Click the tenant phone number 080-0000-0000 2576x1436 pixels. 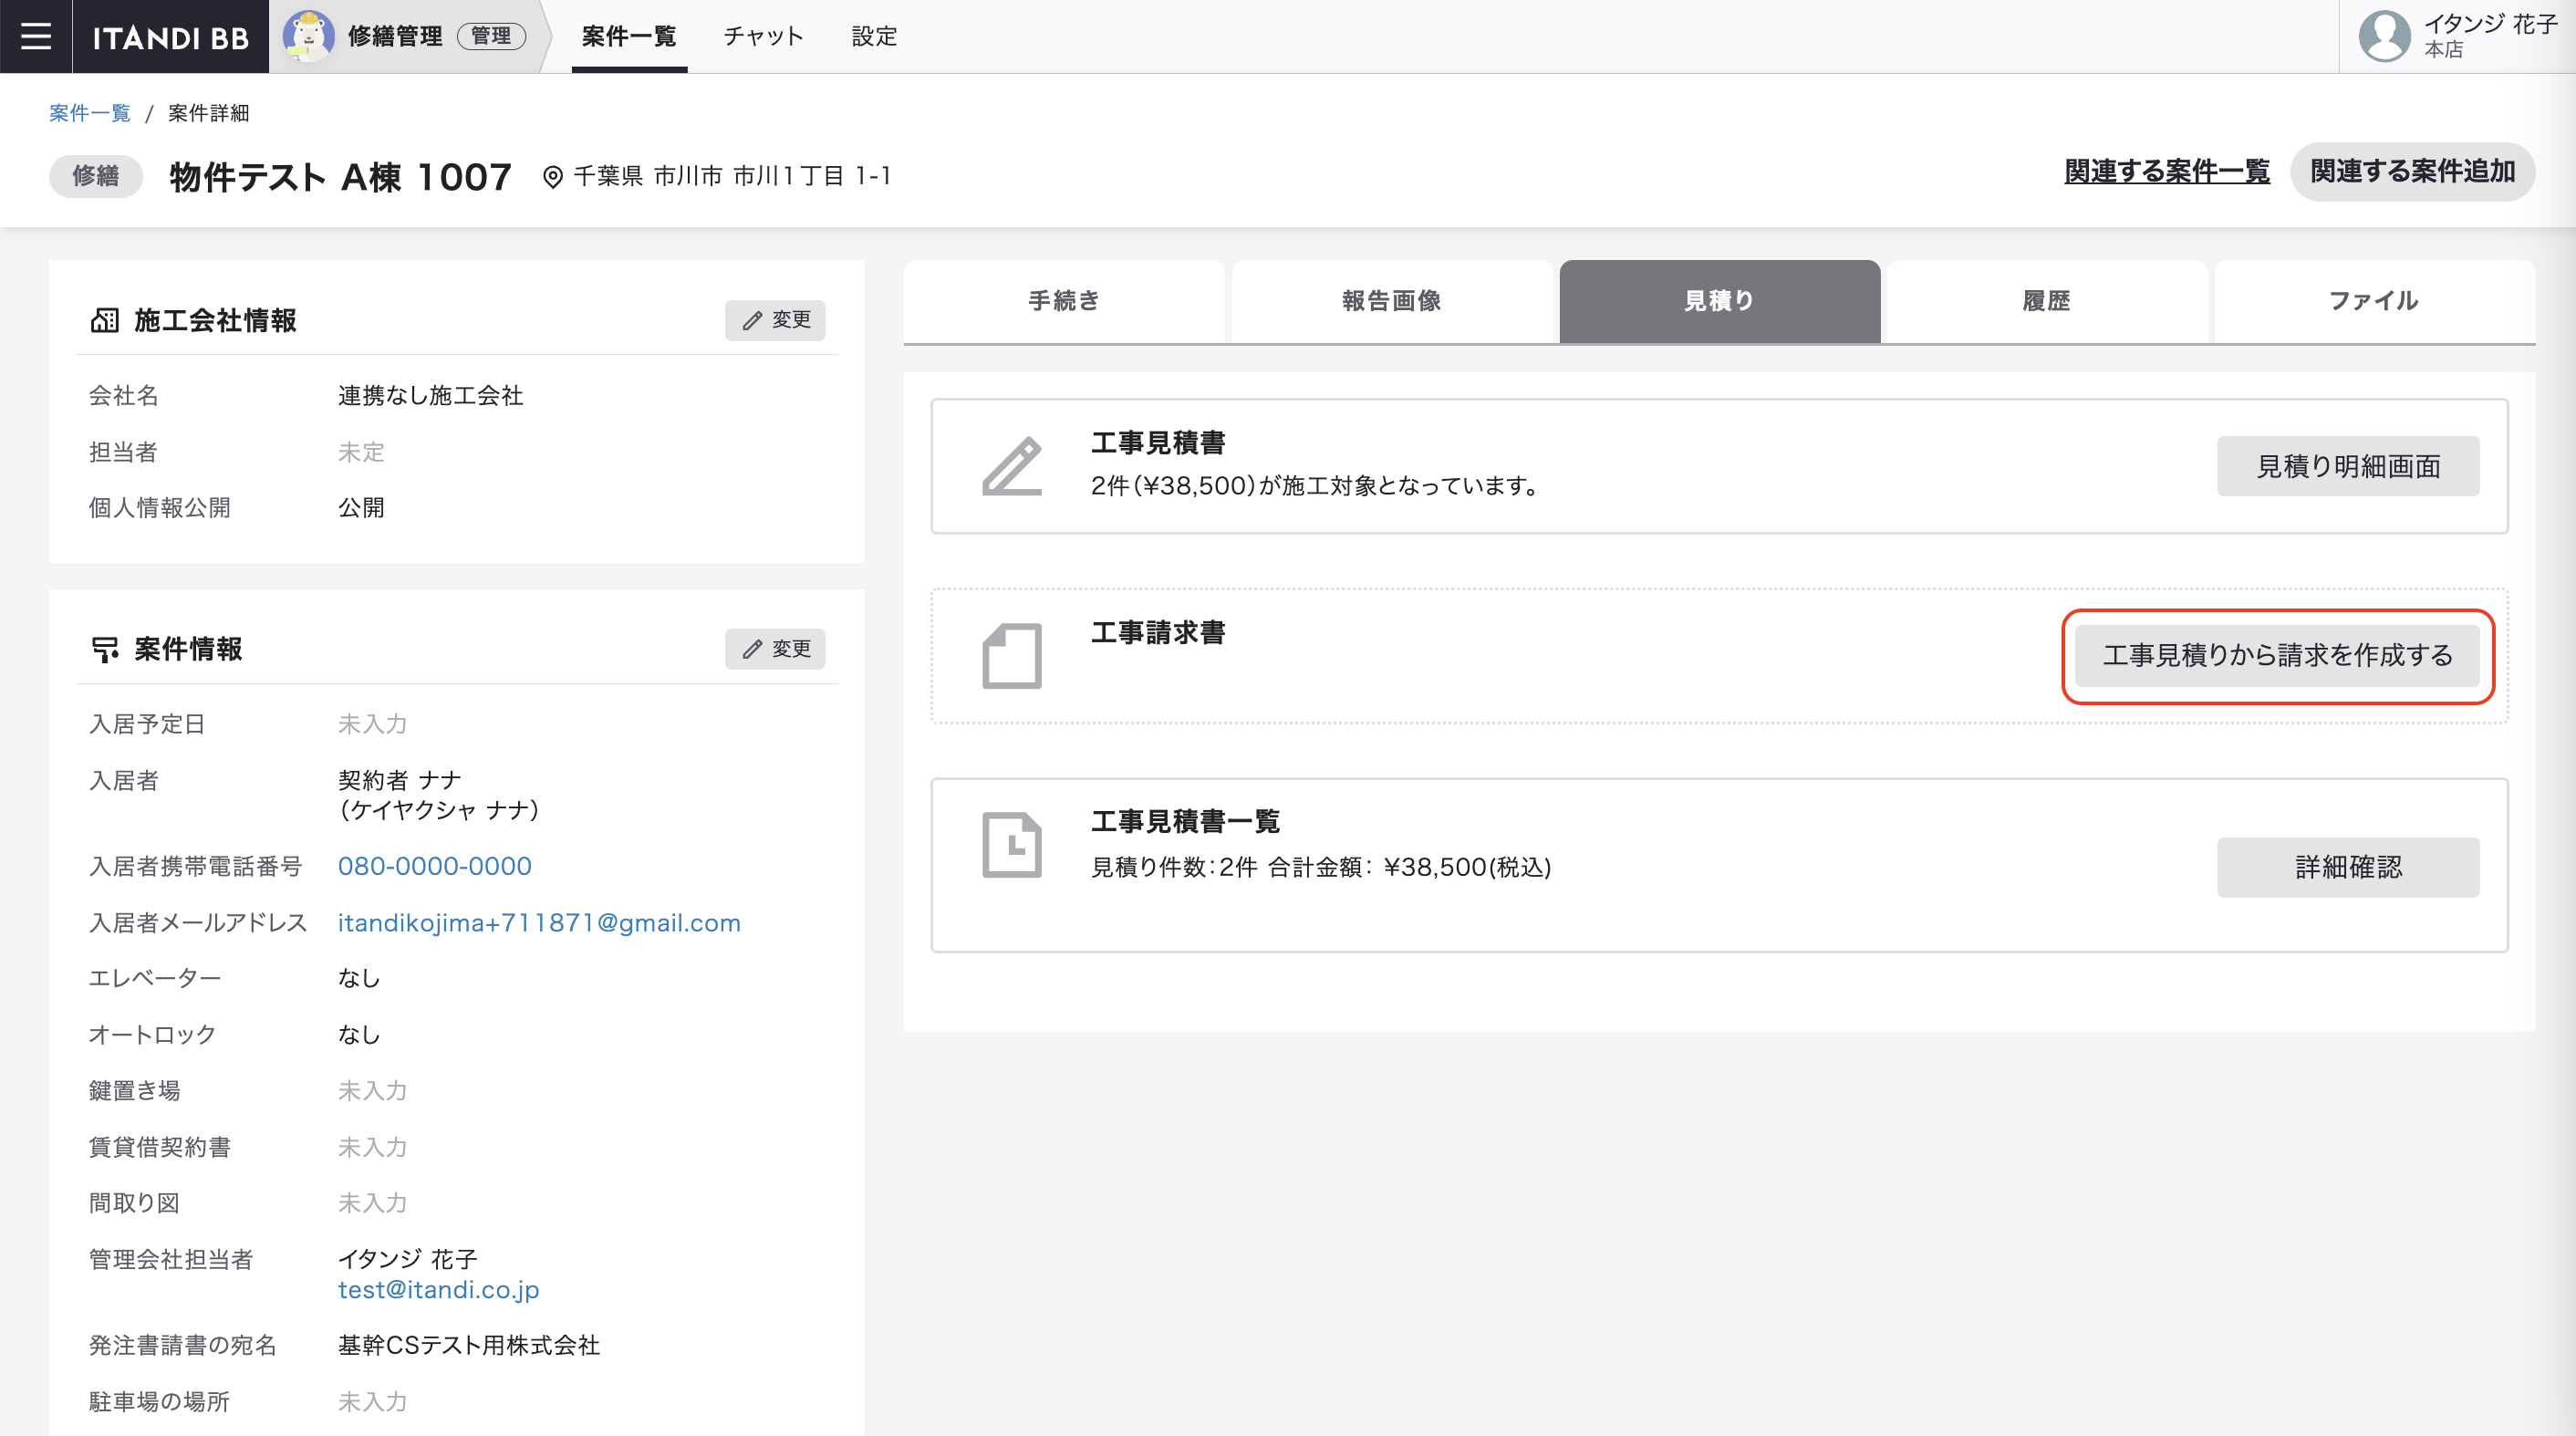click(434, 866)
